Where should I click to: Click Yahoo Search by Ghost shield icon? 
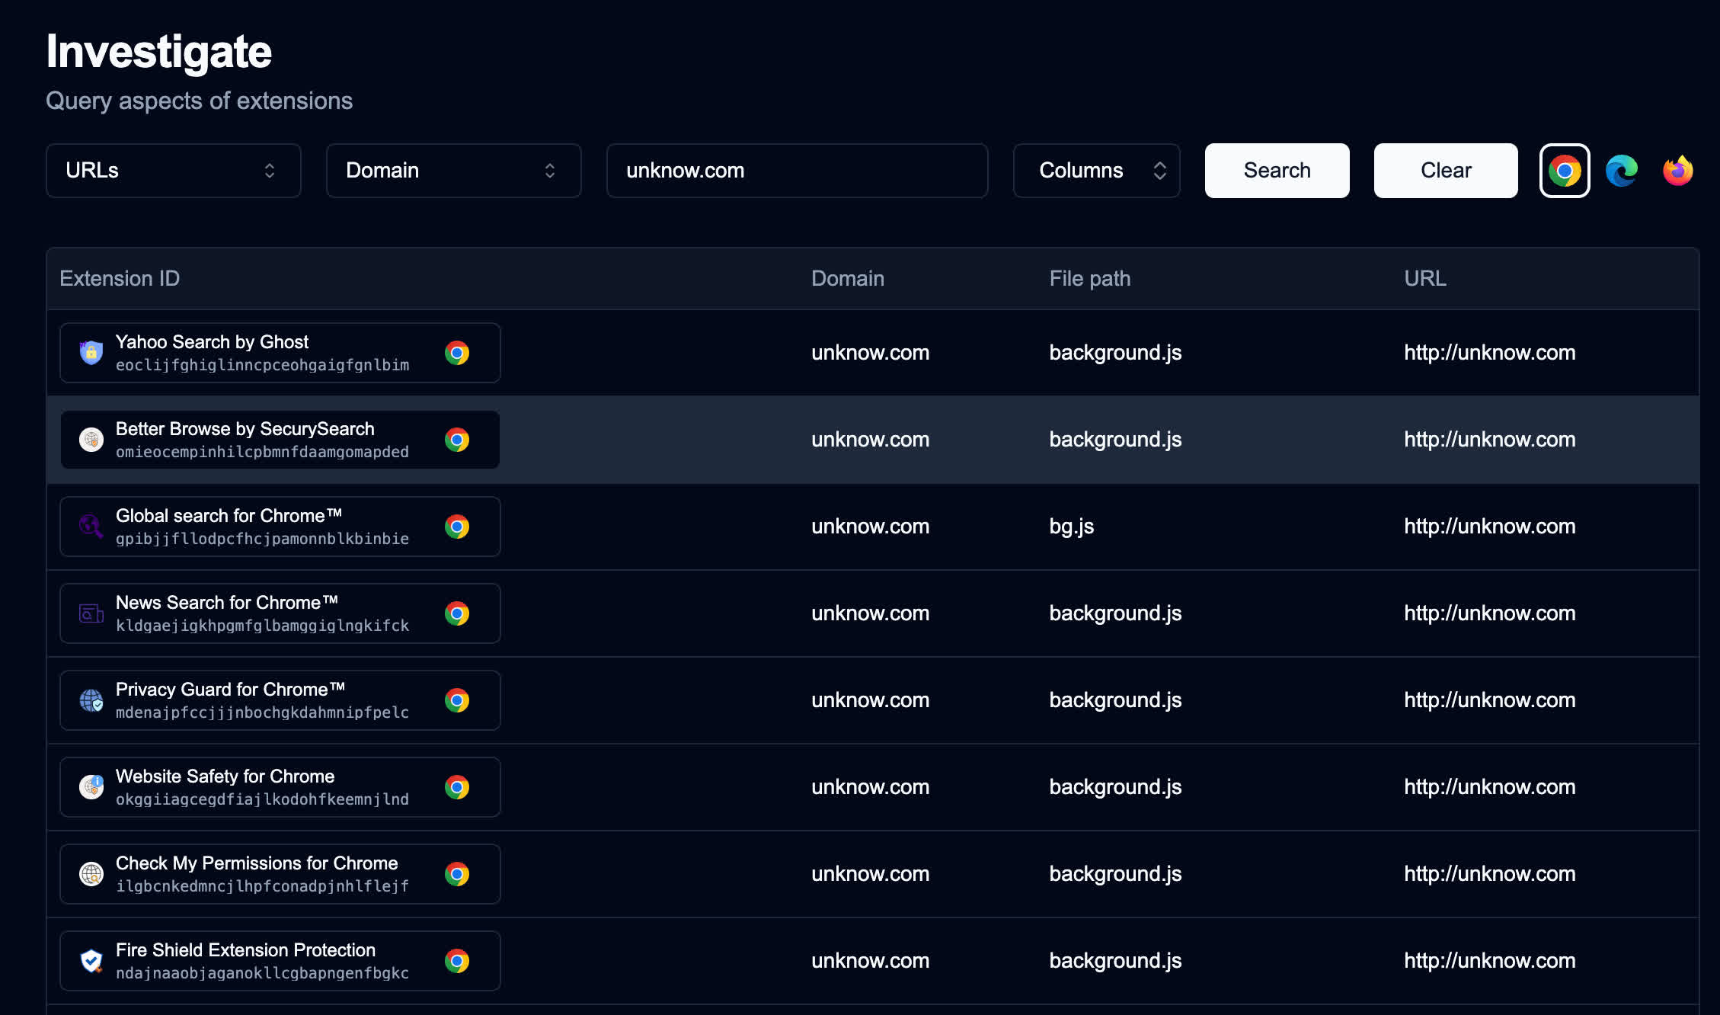(x=91, y=353)
